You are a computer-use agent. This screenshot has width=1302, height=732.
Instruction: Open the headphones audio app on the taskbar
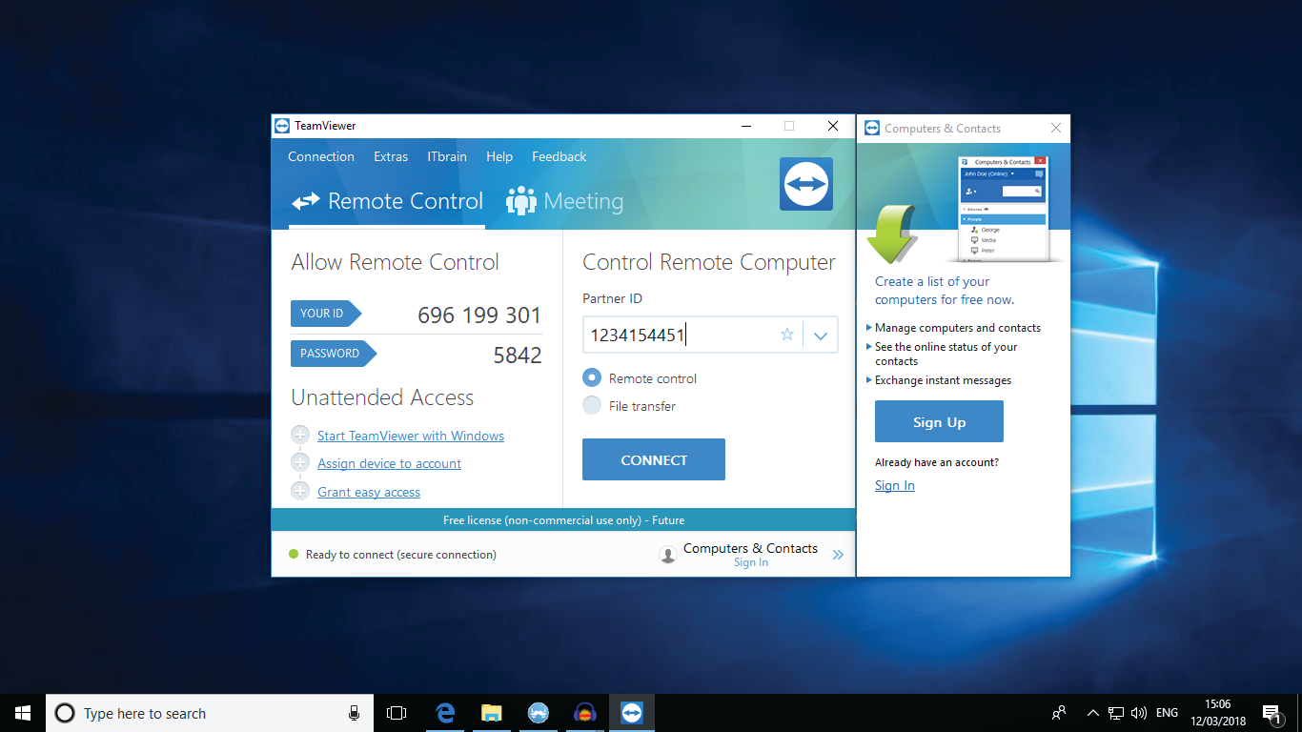coord(584,713)
